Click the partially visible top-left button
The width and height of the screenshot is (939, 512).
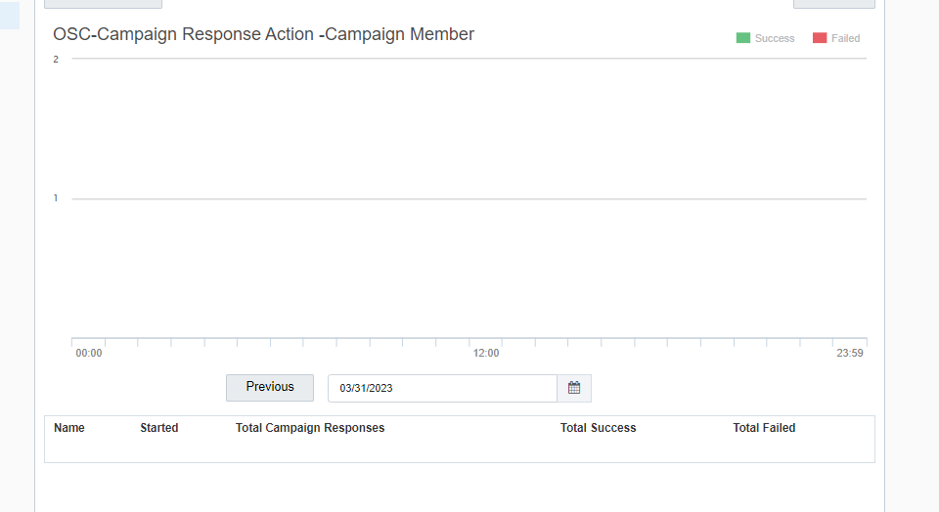(103, 4)
